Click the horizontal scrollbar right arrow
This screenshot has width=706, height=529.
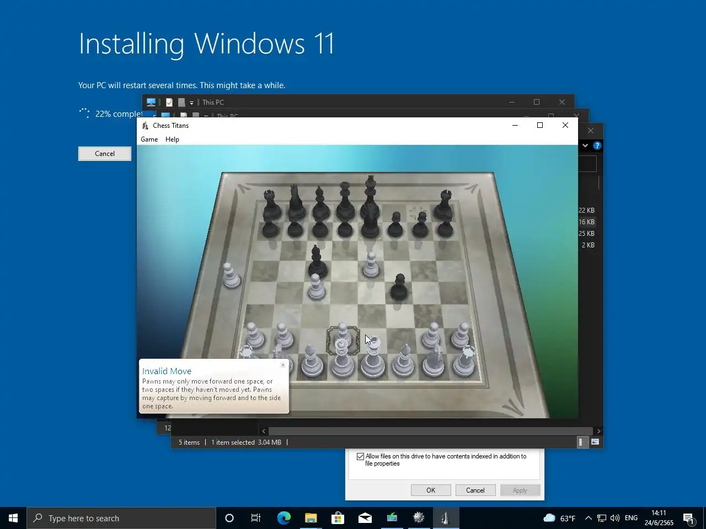[x=599, y=431]
